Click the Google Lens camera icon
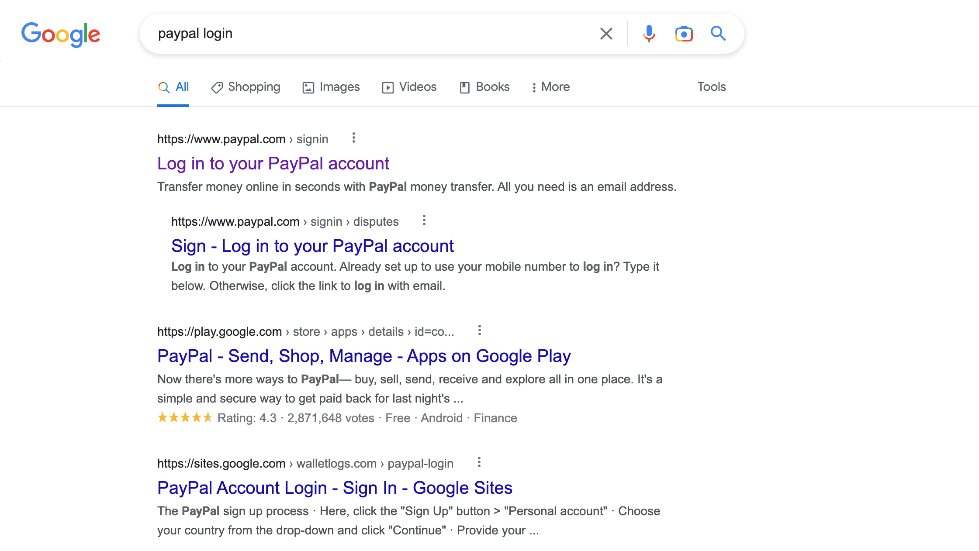 [x=684, y=33]
